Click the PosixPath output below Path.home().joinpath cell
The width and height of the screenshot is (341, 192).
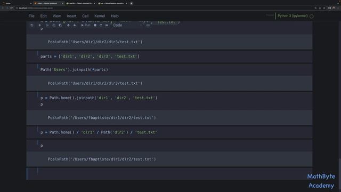click(102, 118)
